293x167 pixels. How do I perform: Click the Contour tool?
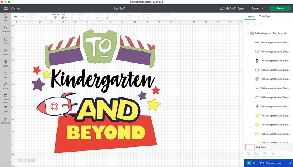(281, 154)
